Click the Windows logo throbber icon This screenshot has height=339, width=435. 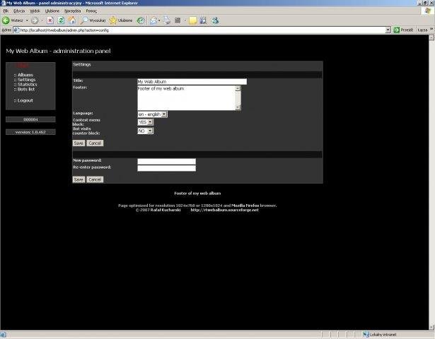(427, 11)
